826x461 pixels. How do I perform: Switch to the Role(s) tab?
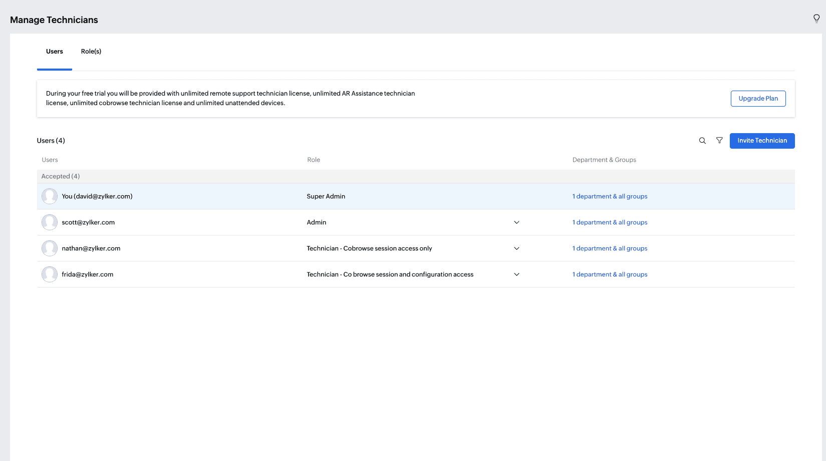(x=91, y=52)
